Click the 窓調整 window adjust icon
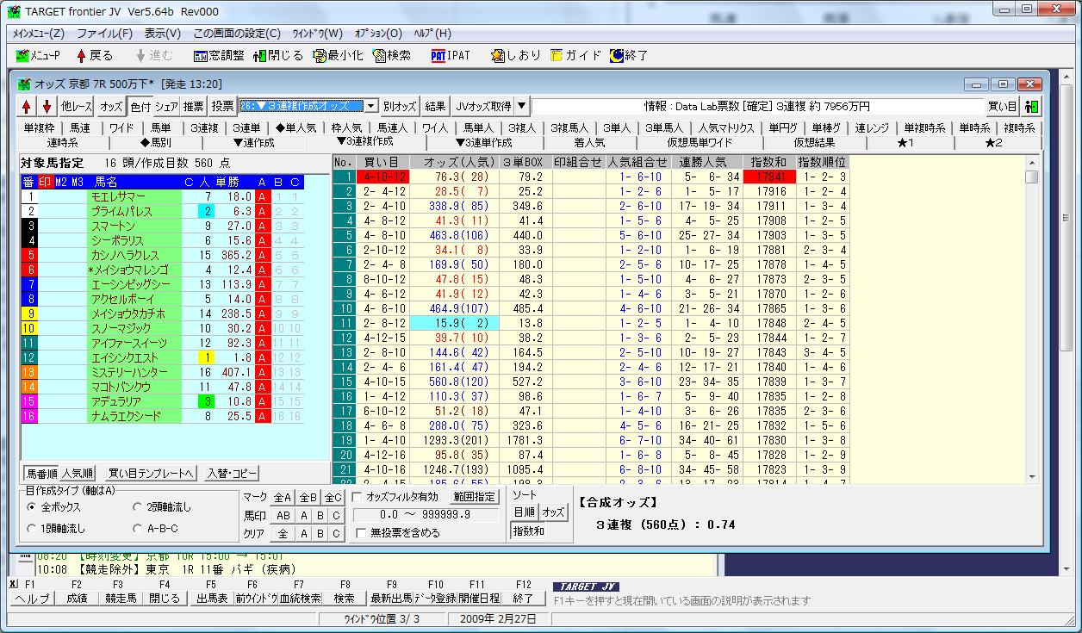1082x633 pixels. point(219,55)
